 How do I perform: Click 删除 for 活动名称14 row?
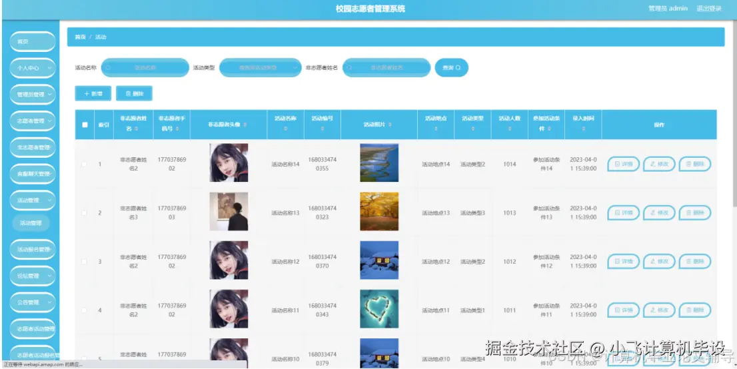click(x=695, y=164)
